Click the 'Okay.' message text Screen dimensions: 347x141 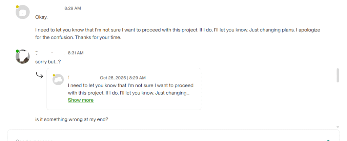point(41,17)
